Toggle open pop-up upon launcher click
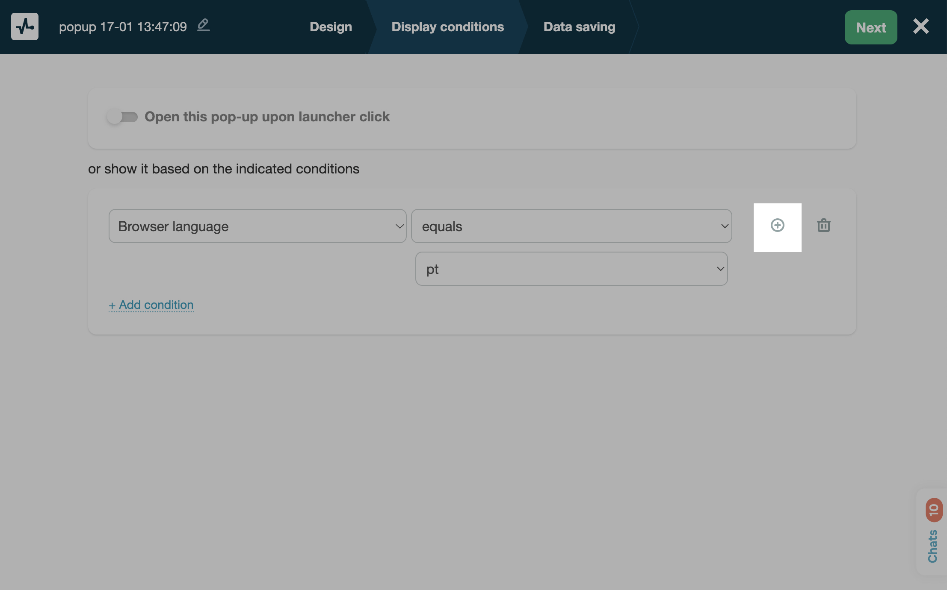This screenshot has width=947, height=590. click(x=122, y=117)
